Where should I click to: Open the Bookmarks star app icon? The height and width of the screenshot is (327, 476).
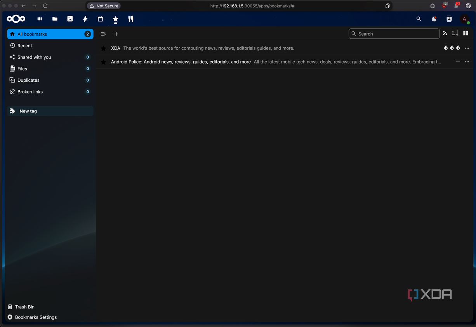[115, 19]
